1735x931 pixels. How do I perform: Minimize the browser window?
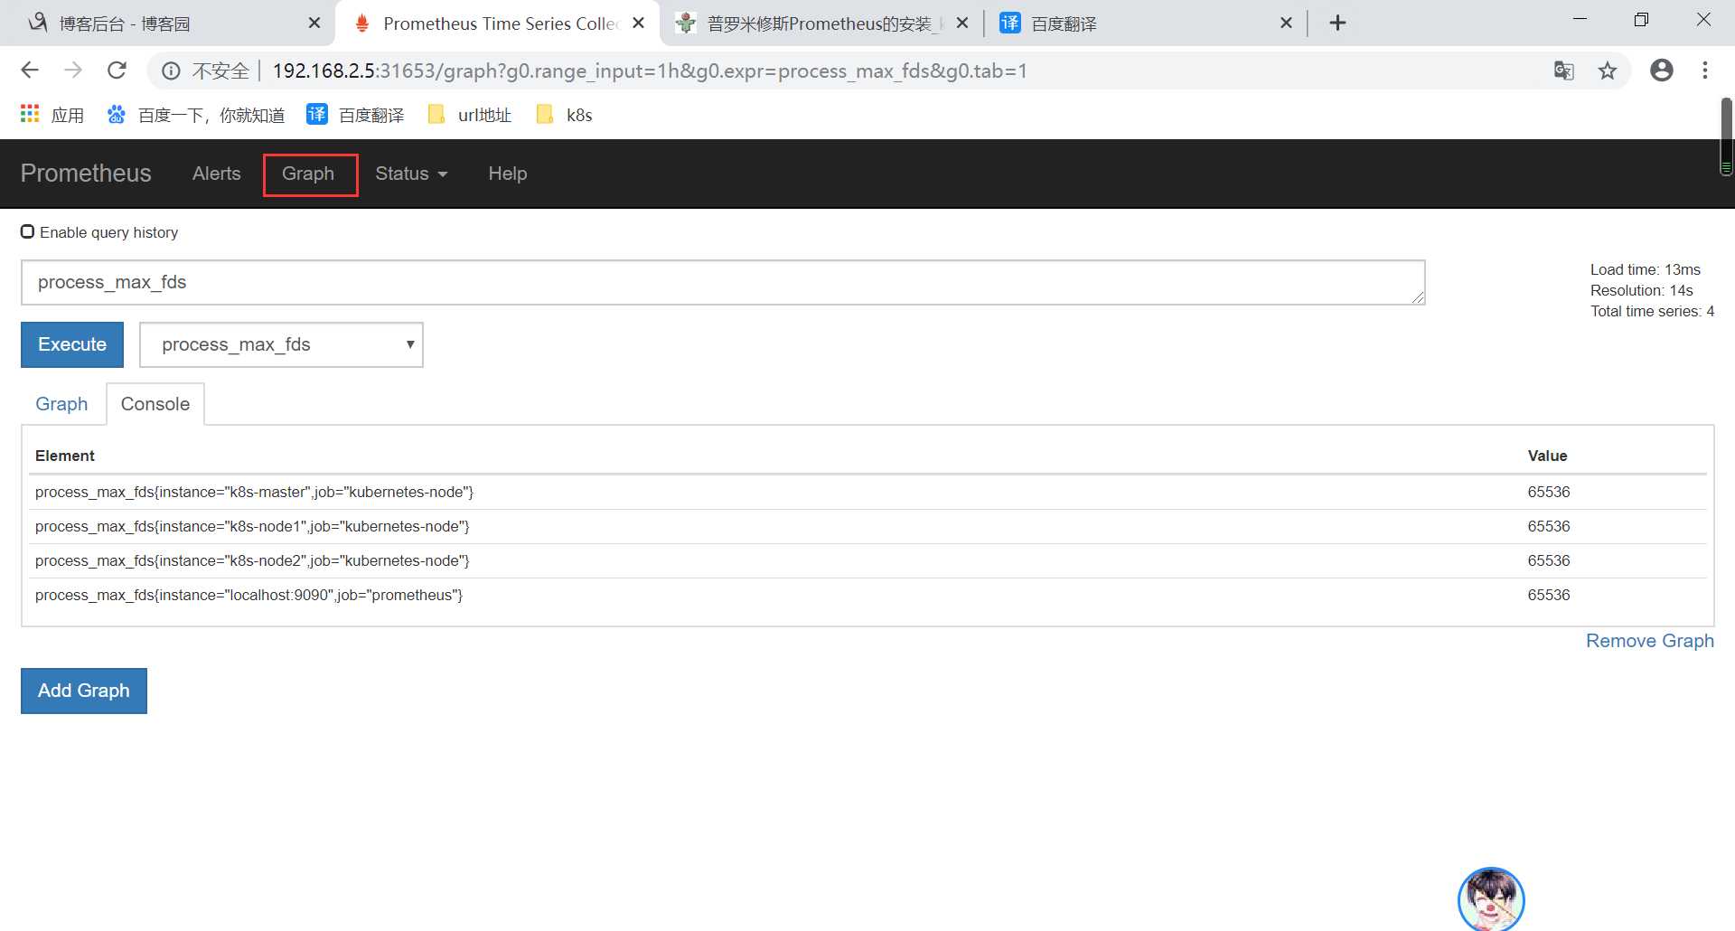1580,20
